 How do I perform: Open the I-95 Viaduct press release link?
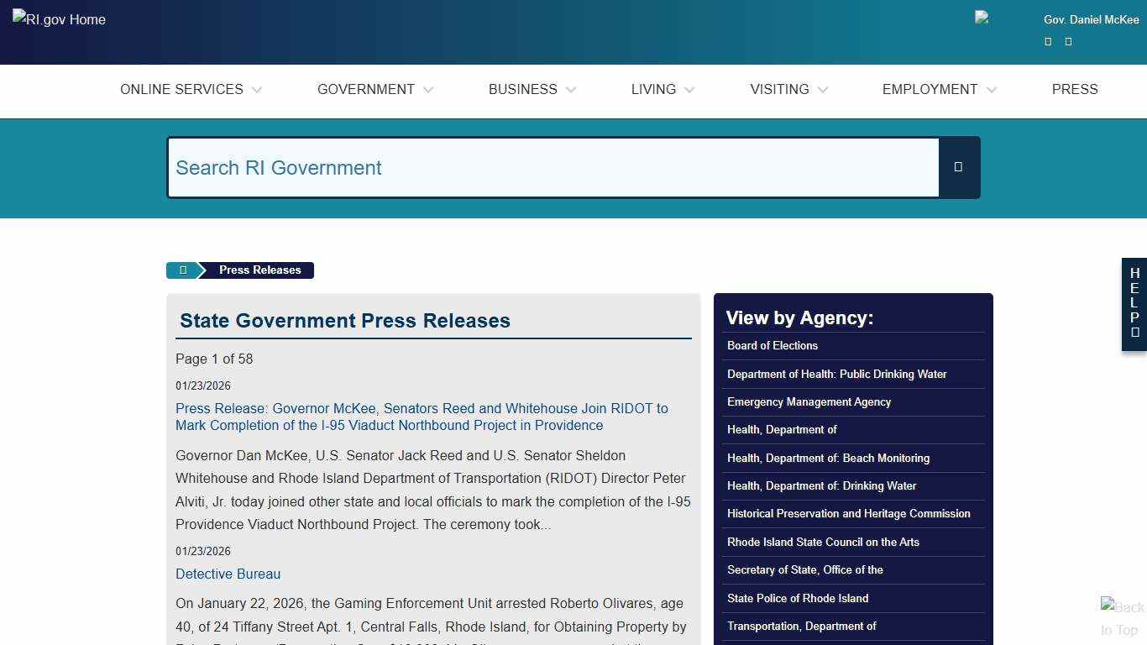(x=422, y=417)
